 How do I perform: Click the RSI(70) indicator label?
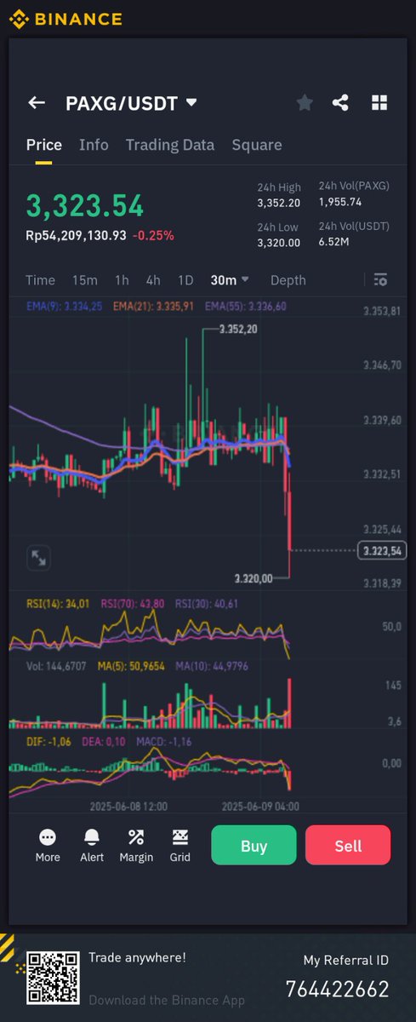pos(134,604)
